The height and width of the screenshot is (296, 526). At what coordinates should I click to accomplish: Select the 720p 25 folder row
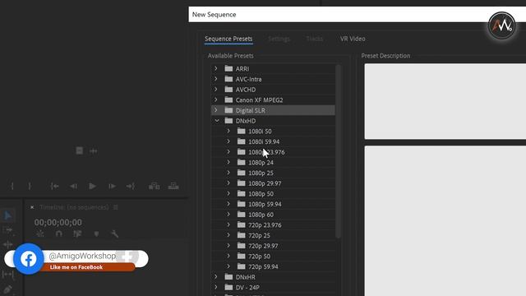273,235
